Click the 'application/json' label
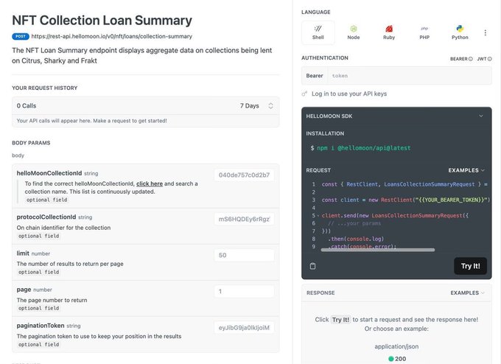Screen dimensions: 501x364 coord(396,346)
